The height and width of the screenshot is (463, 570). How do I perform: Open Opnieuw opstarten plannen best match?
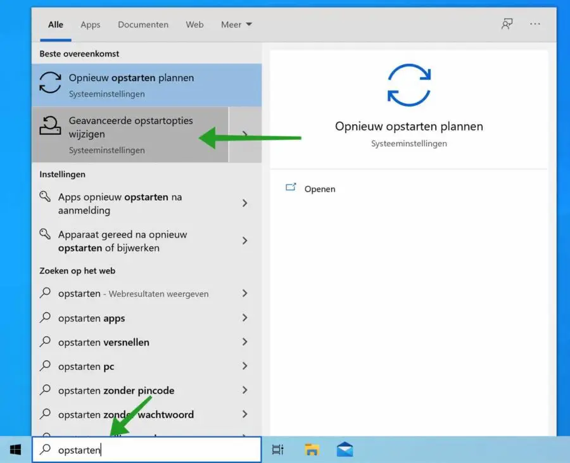coord(147,85)
